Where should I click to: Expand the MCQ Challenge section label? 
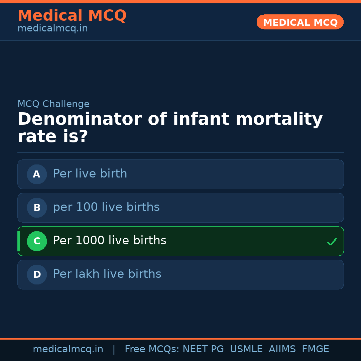tap(53, 104)
